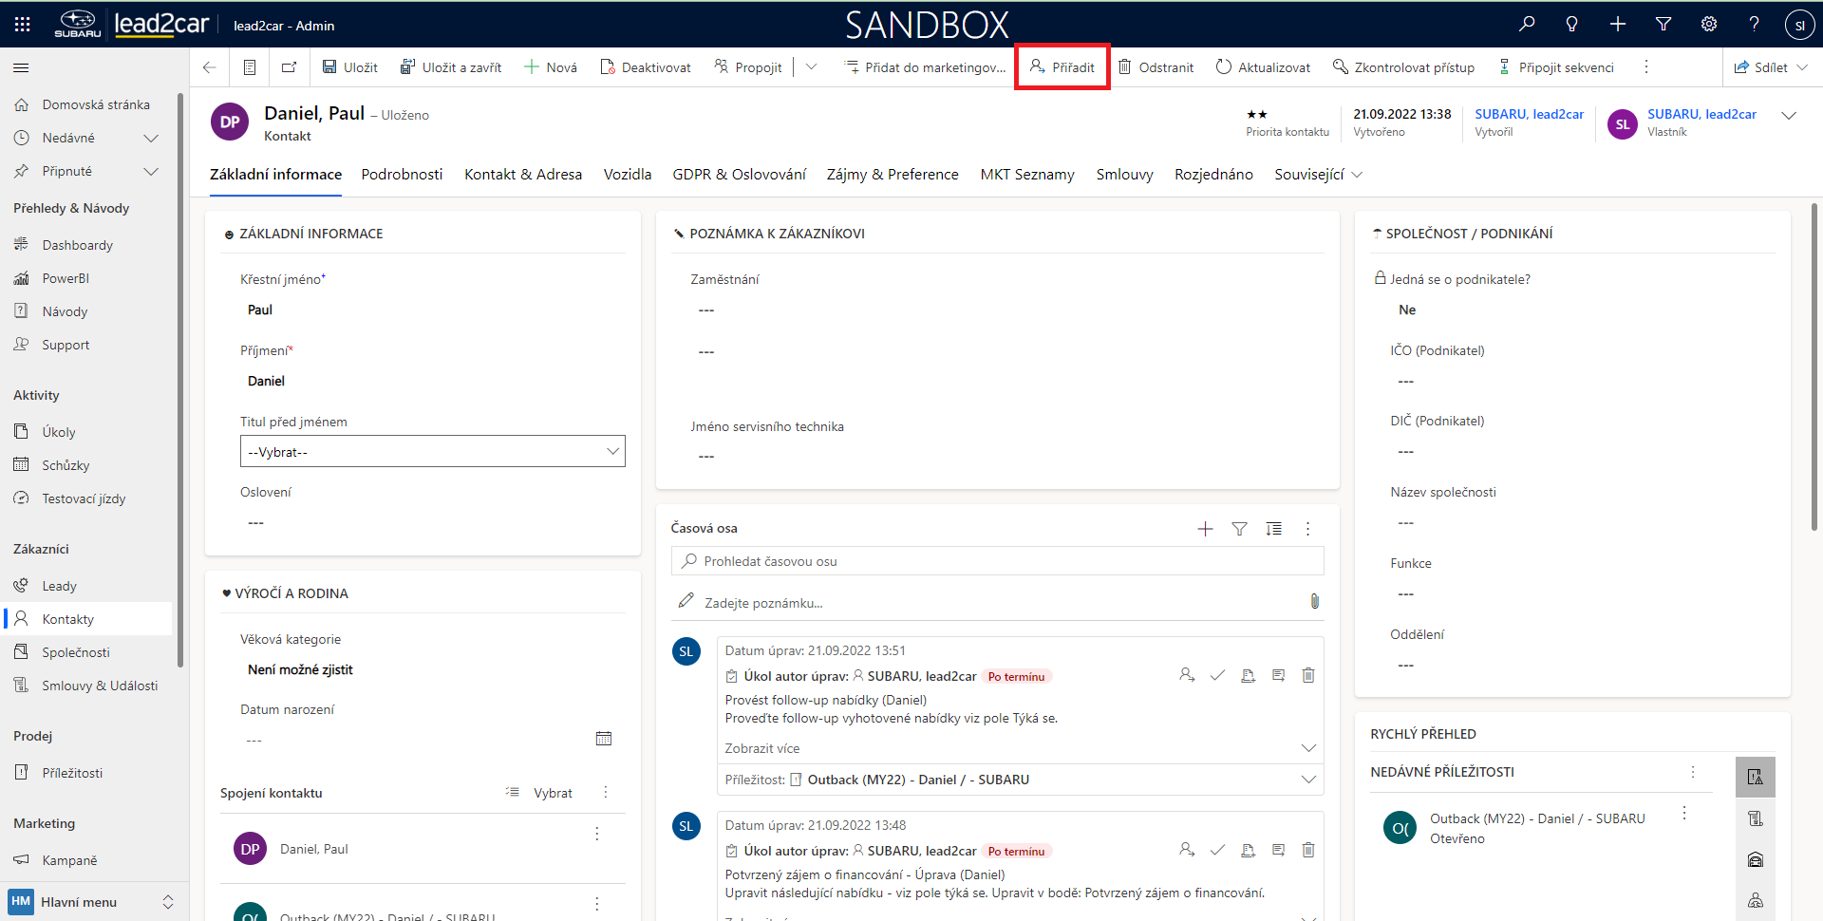The image size is (1823, 921).
Task: Click the plus icon in Časová osa
Action: tap(1205, 529)
